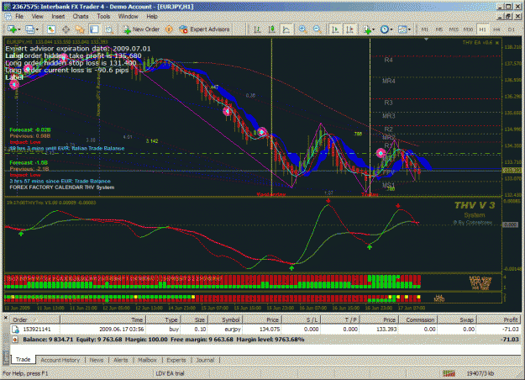Expand the Periods dropdown arrow
Viewport: 525px width, 380px height.
coord(391,29)
